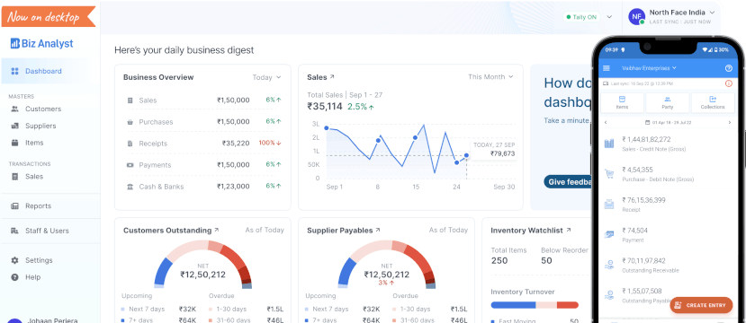Open Suppliers in the sidebar
746x323 pixels.
click(x=40, y=126)
